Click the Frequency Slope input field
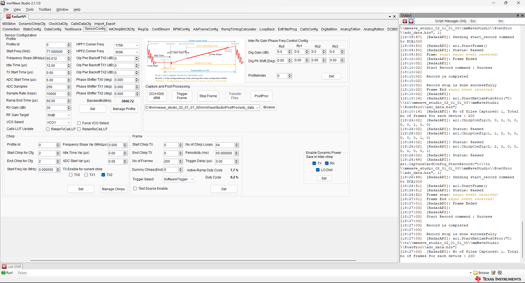 click(56, 59)
